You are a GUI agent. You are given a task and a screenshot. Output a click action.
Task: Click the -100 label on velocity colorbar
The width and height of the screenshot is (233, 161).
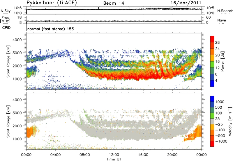220,130
